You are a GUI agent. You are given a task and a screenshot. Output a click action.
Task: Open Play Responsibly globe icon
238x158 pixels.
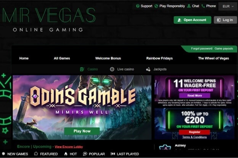[x=156, y=6]
